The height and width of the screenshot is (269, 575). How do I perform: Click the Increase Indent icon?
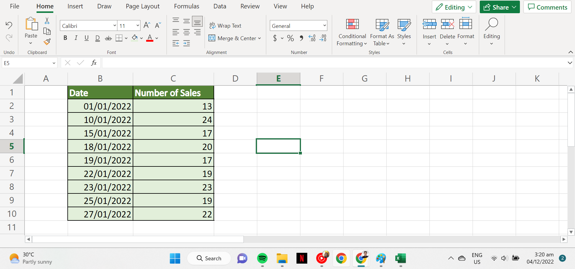point(187,43)
